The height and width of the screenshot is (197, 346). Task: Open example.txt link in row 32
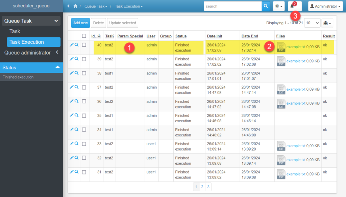click(x=296, y=160)
